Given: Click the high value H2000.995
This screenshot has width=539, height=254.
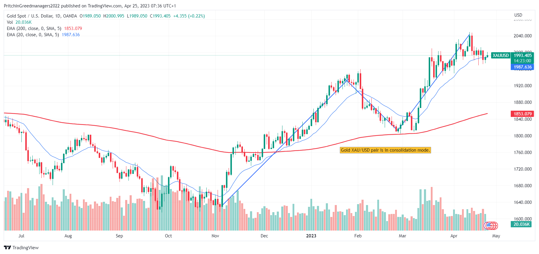Looking at the screenshot, I should pos(114,16).
